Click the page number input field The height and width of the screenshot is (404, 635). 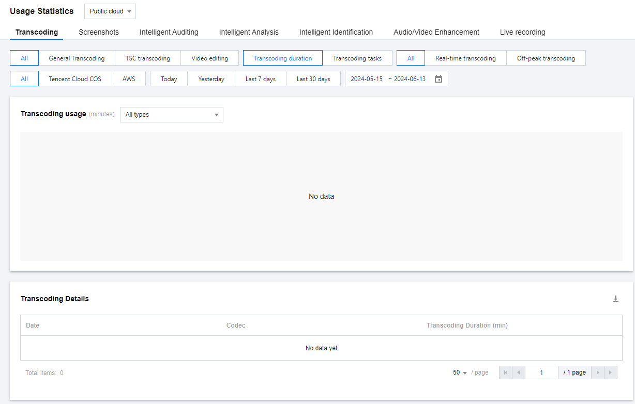pyautogui.click(x=541, y=372)
